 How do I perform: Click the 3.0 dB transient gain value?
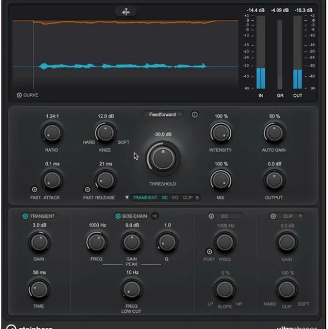pos(39,225)
